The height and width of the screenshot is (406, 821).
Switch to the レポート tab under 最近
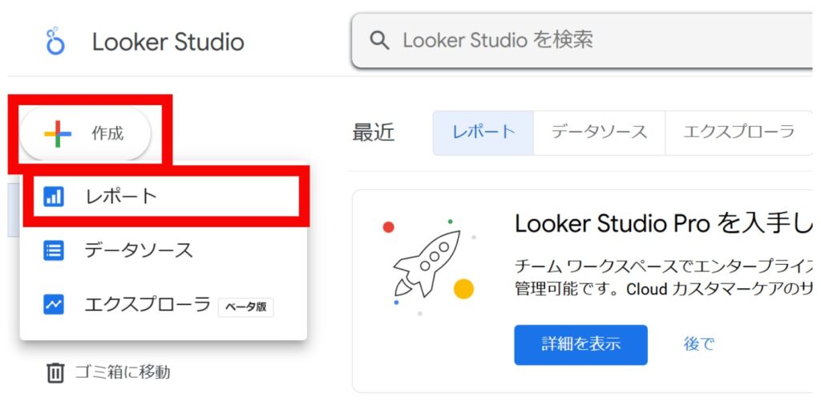click(x=483, y=132)
